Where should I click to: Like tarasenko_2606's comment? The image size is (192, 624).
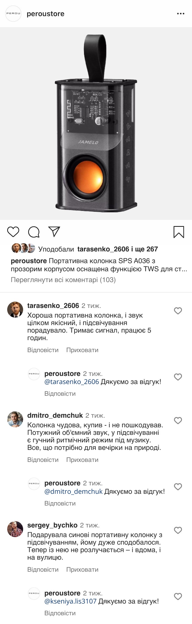pyautogui.click(x=178, y=311)
